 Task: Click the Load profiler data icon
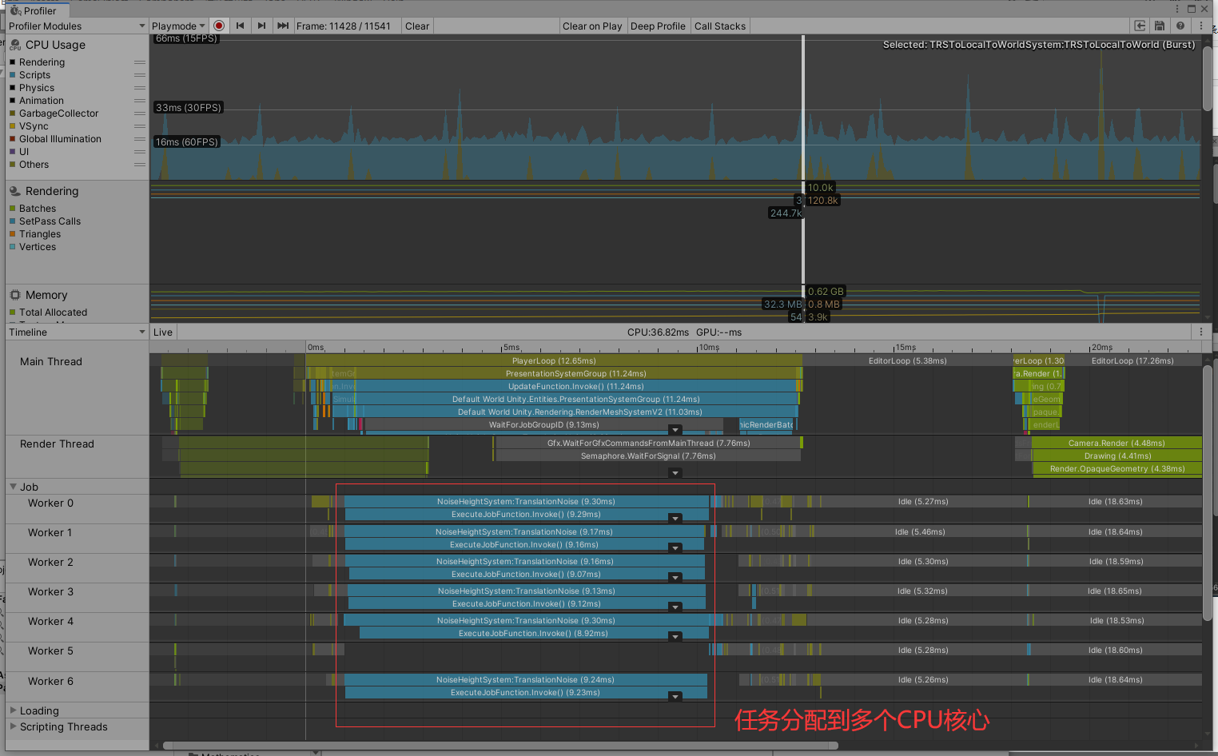(x=1140, y=26)
